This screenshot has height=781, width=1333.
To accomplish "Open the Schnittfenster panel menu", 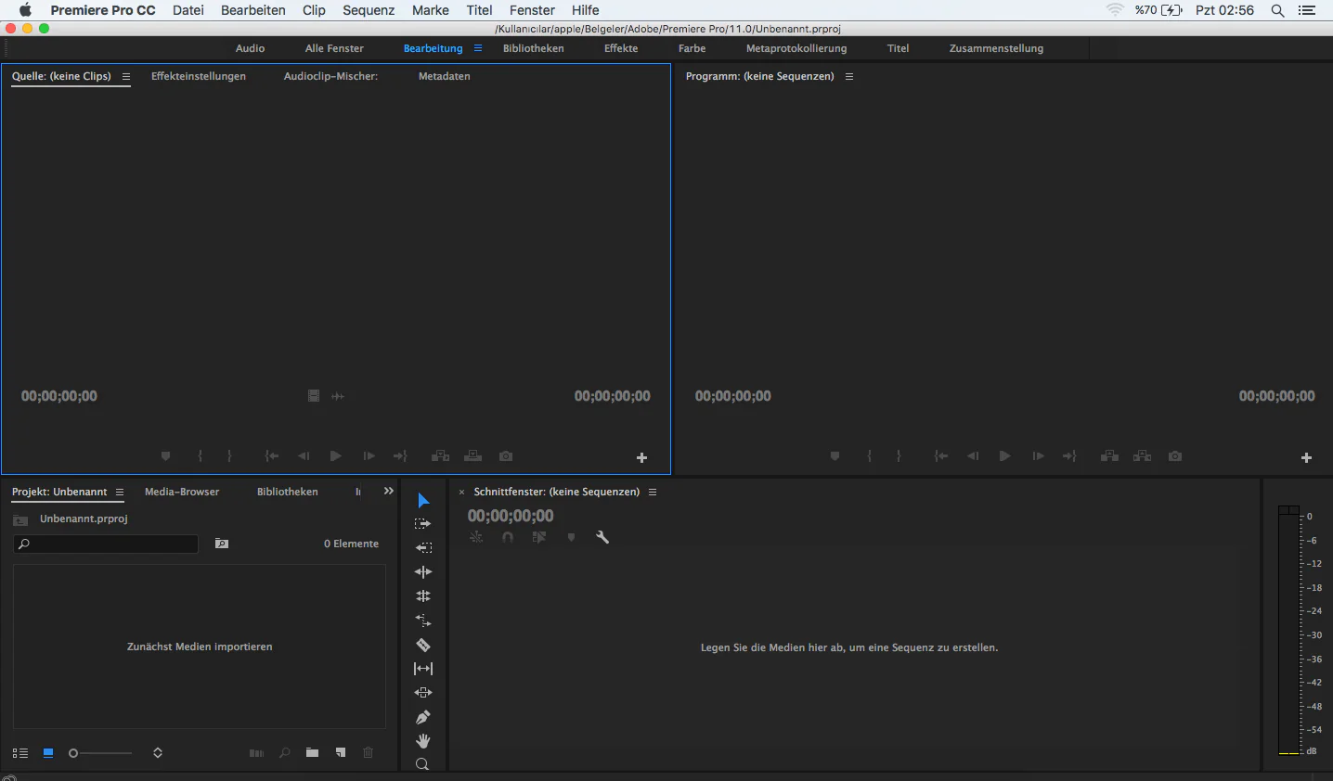I will [653, 492].
